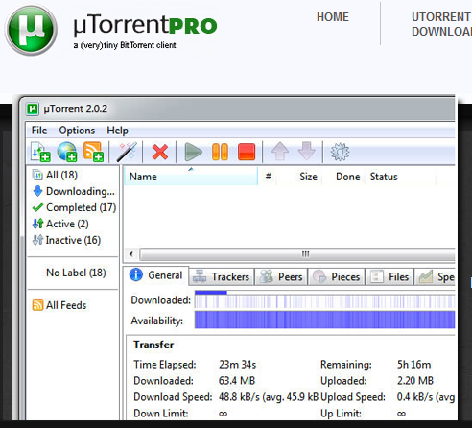
Task: Click the Remaining value 5h 16m
Action: tap(413, 365)
